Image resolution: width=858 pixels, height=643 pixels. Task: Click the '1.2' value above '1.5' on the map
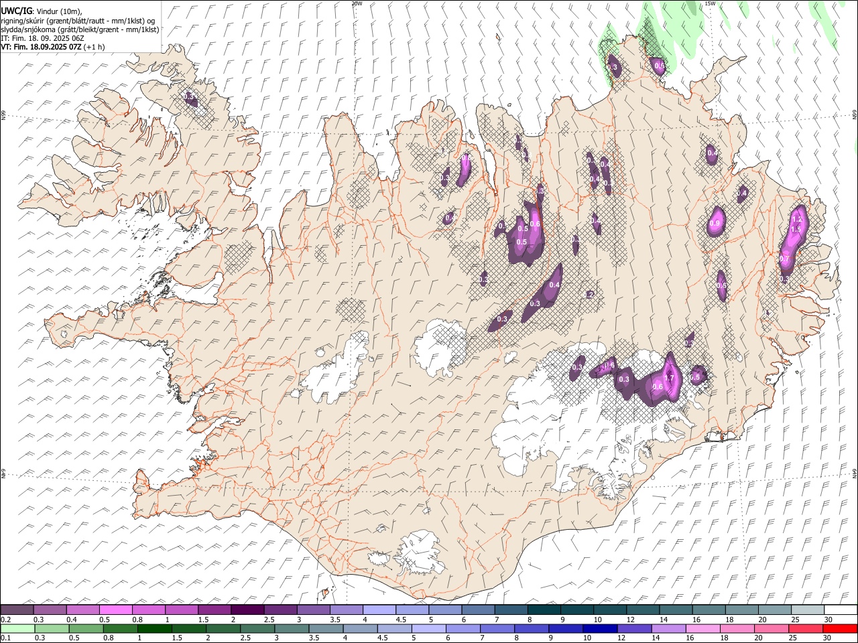[x=797, y=220]
